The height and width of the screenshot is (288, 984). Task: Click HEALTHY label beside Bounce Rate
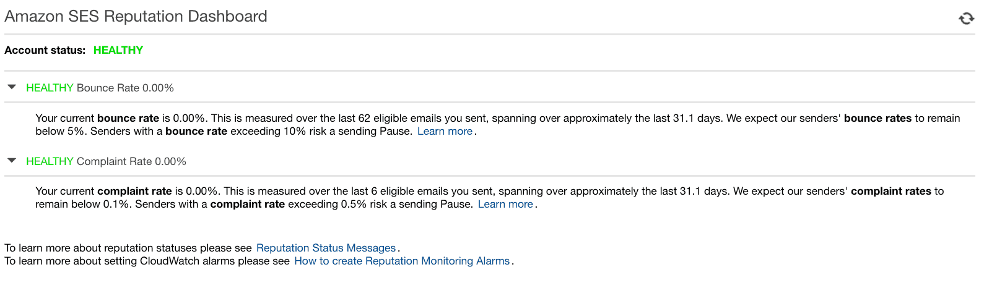(50, 88)
